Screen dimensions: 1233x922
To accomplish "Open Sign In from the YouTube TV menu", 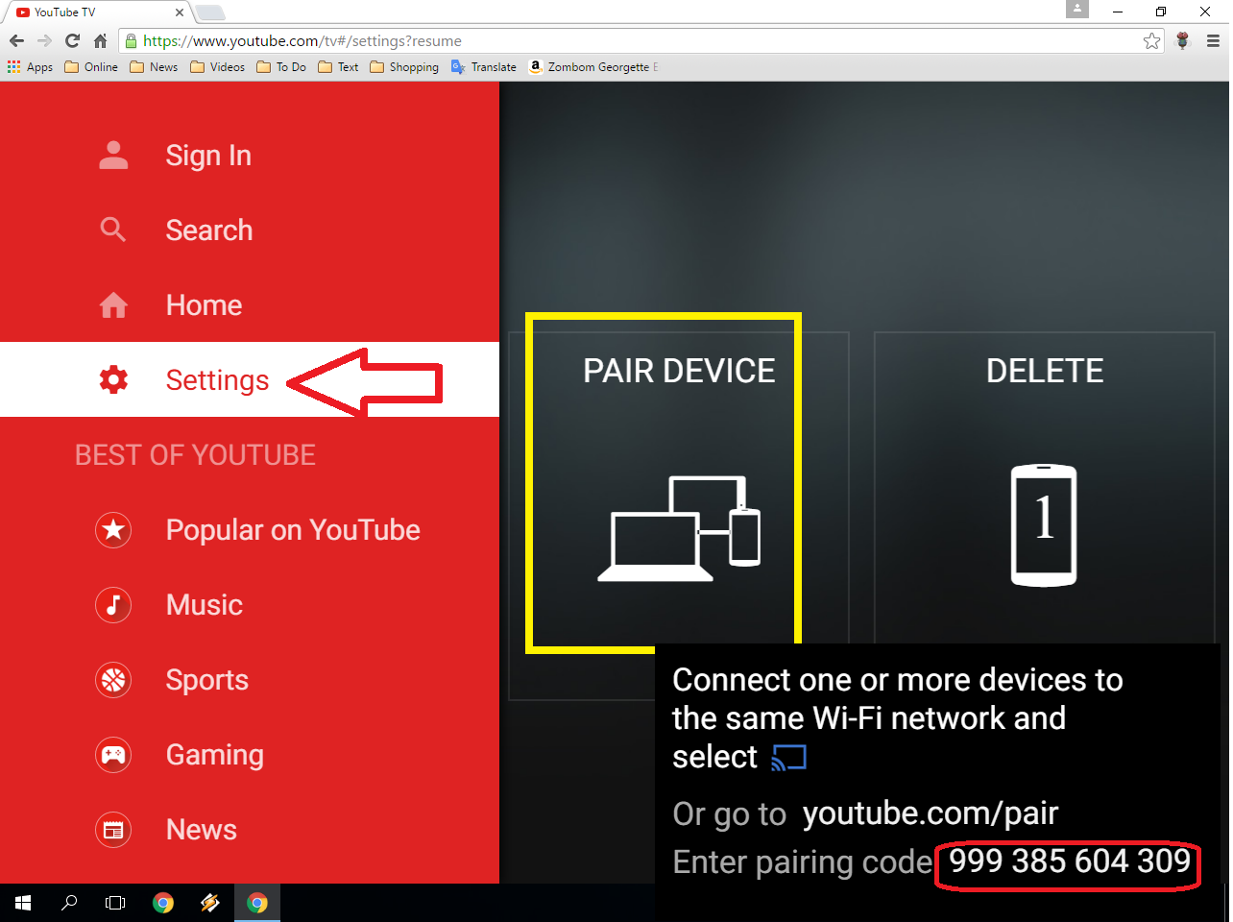I will (250, 156).
